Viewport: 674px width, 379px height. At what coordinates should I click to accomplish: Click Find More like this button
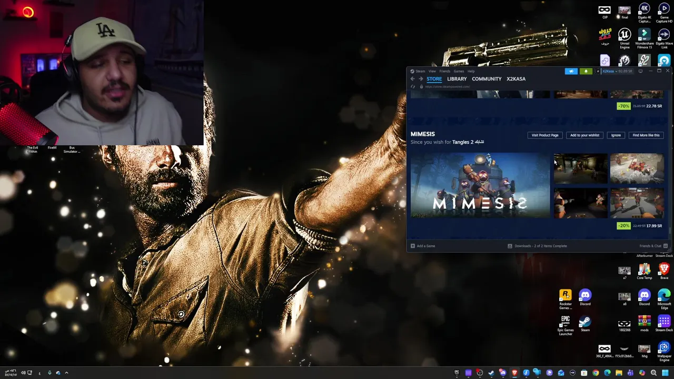(646, 135)
